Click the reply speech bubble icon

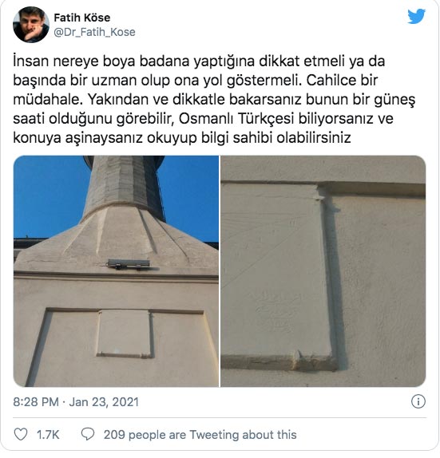(x=88, y=434)
